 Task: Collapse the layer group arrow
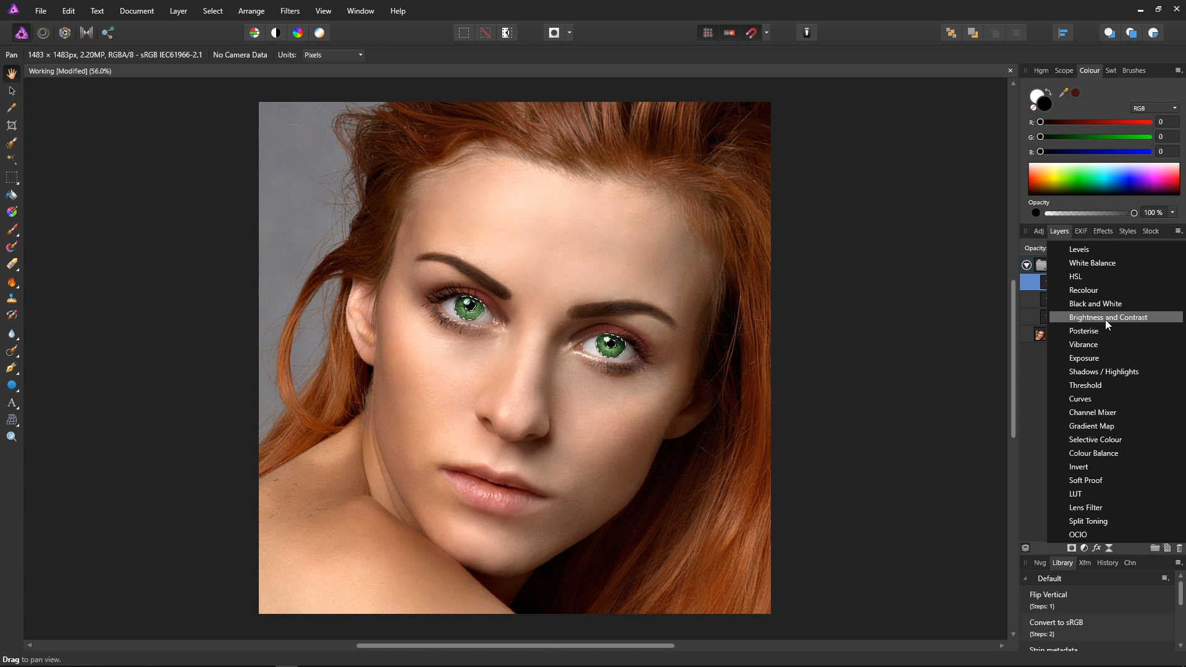(1027, 265)
